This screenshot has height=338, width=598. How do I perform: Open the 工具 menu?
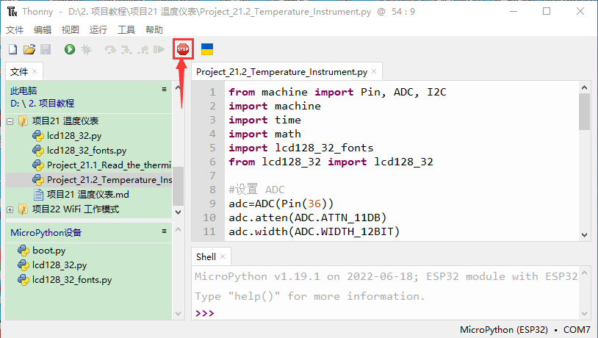[x=126, y=30]
